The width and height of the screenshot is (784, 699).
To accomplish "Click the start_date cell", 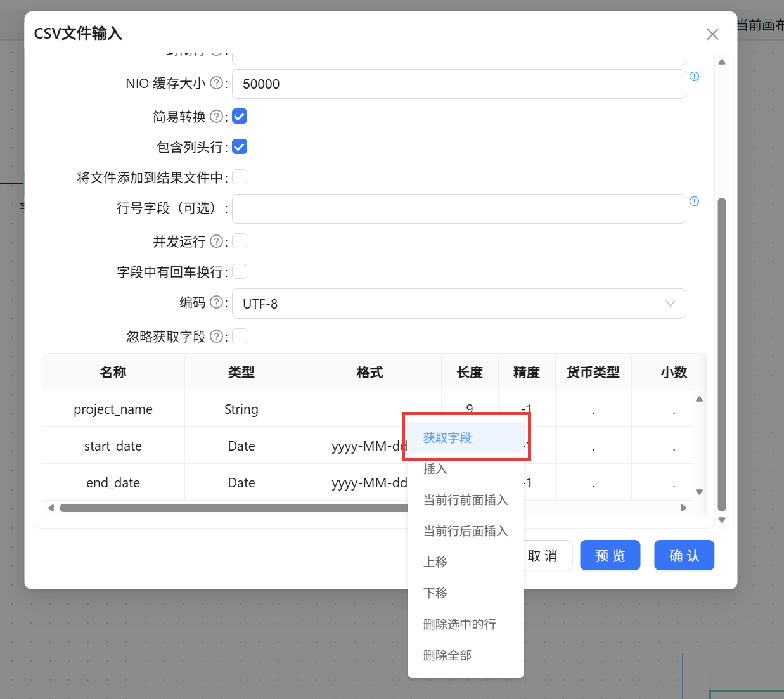I will (113, 446).
